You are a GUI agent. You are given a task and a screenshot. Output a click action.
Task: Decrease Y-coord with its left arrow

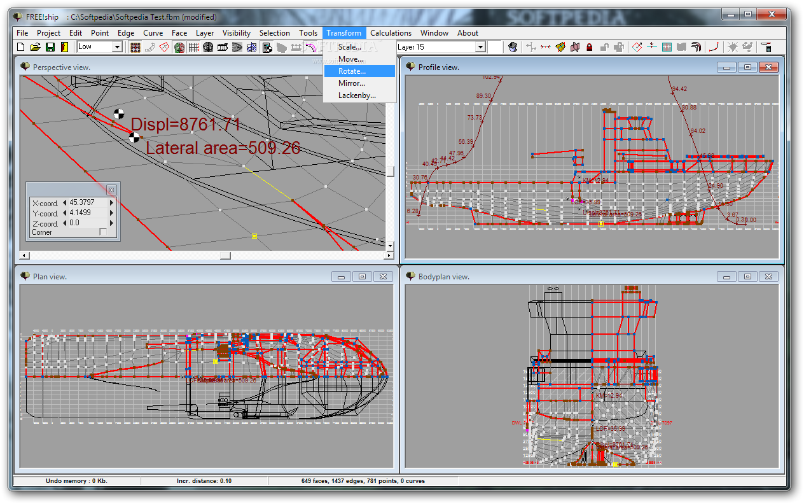(x=65, y=213)
